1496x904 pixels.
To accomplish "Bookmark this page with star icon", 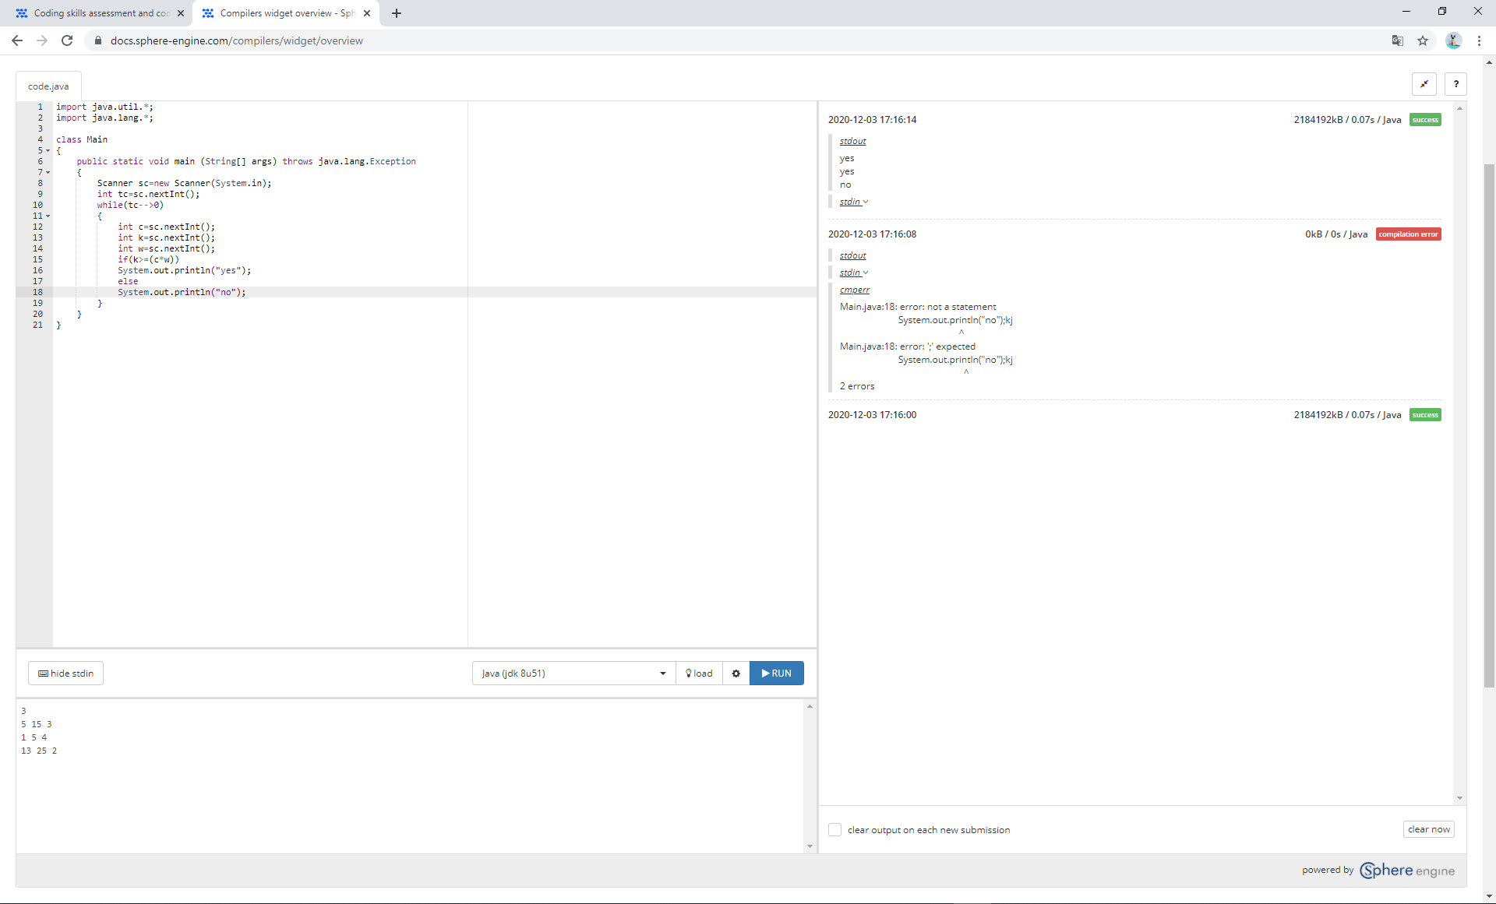I will tap(1423, 40).
